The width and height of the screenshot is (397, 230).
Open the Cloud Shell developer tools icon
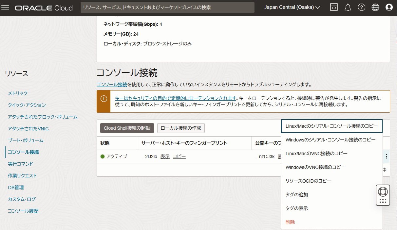click(334, 8)
